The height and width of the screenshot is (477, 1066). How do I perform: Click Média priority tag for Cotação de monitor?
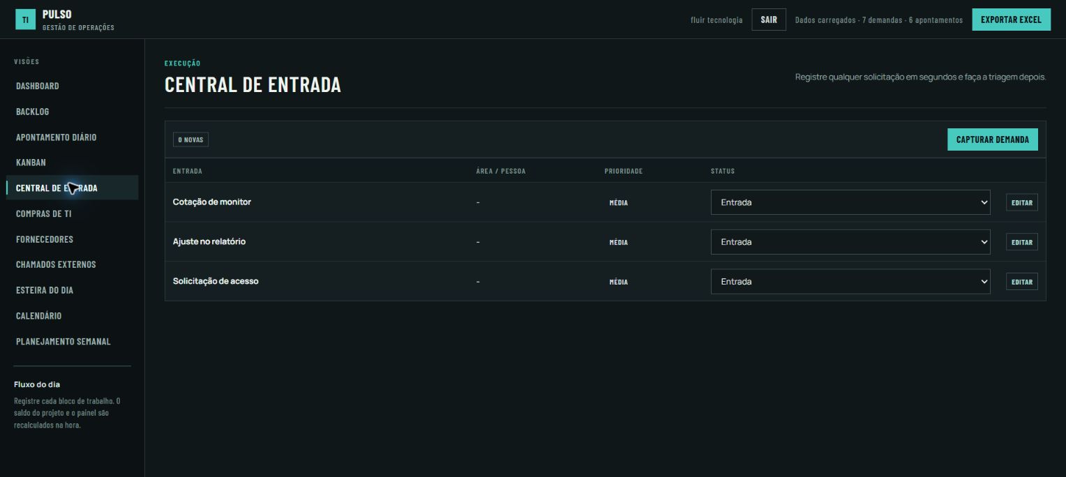[x=619, y=203]
